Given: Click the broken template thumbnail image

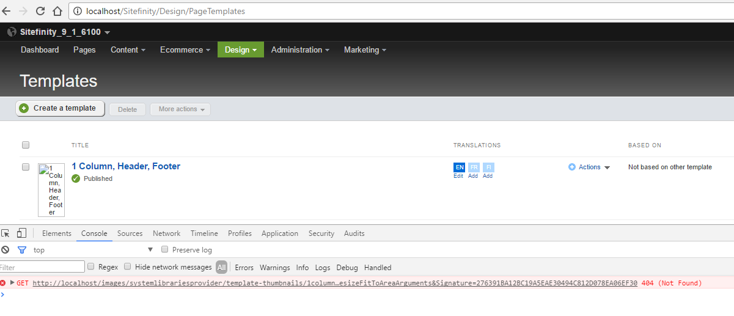Looking at the screenshot, I should click(x=51, y=190).
